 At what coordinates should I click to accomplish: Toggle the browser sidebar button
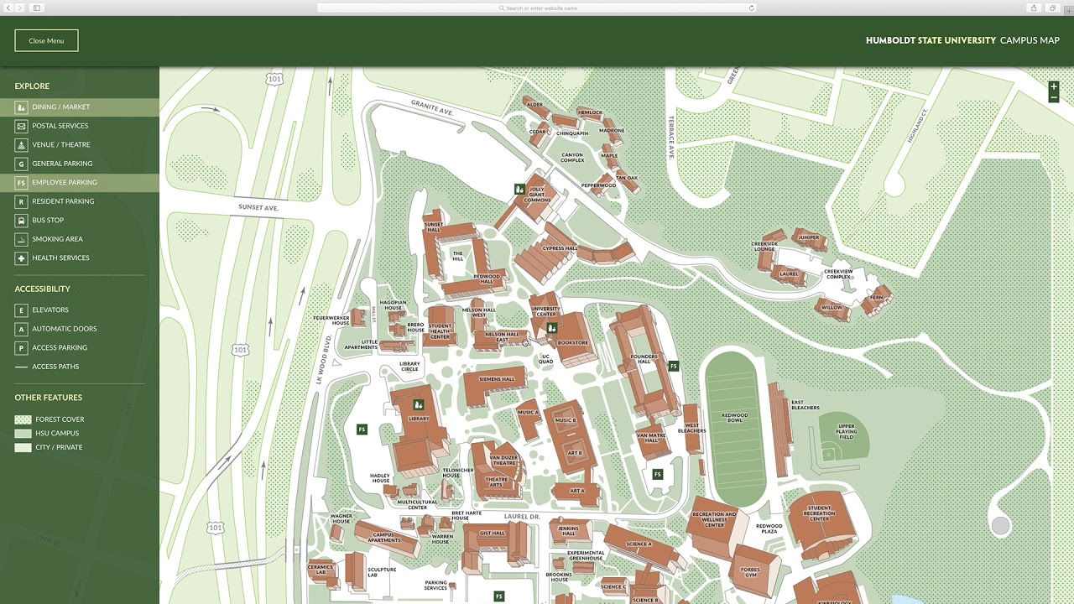tap(37, 8)
